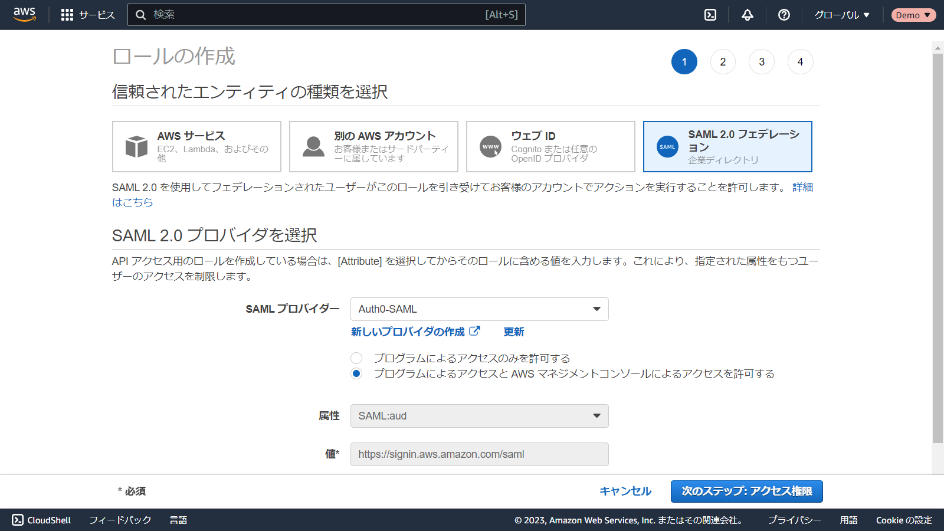The width and height of the screenshot is (944, 531).
Task: Click the AWS logo home icon
Action: click(x=24, y=14)
